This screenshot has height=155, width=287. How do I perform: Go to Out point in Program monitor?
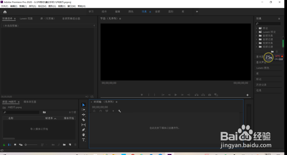point(189,95)
